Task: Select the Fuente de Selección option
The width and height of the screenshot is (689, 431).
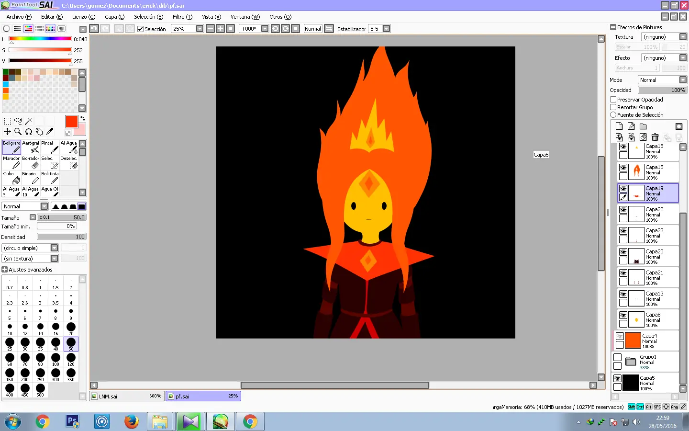Action: 613,115
